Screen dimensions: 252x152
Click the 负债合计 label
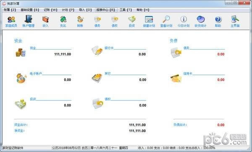click(x=180, y=125)
